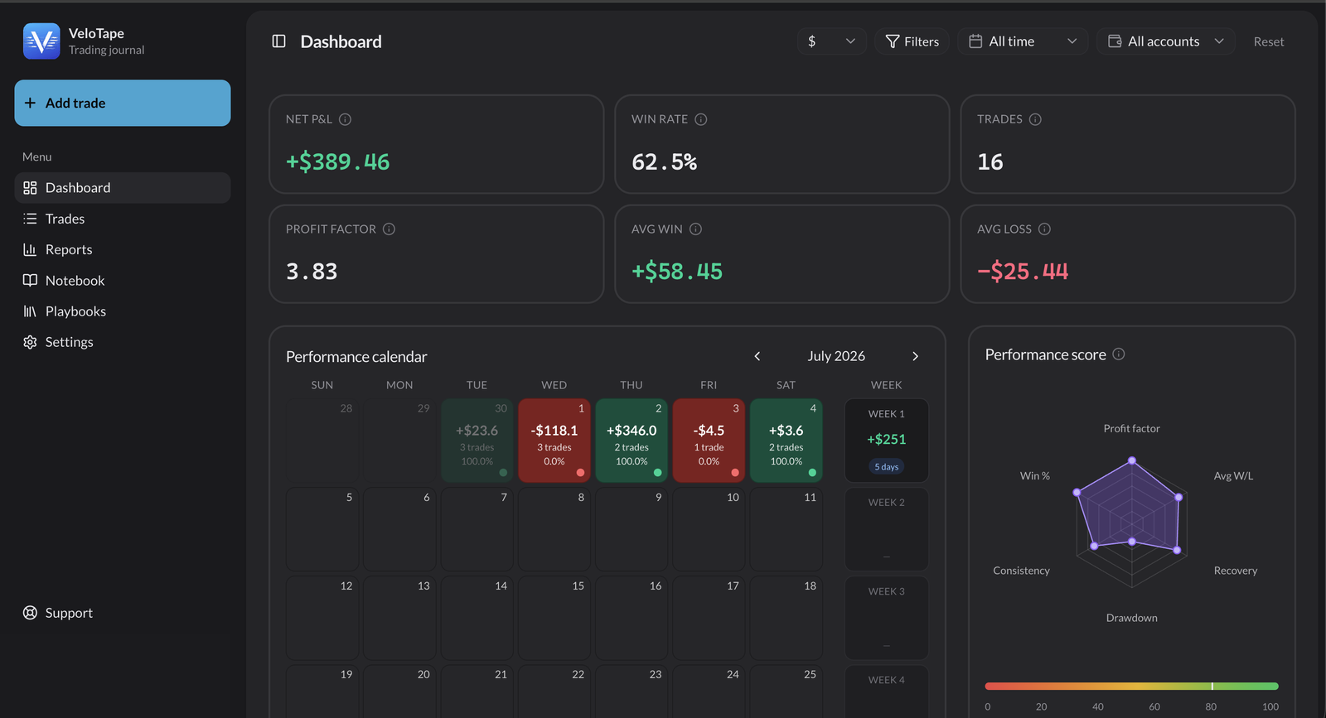Click the July 2026 month label

pos(836,356)
